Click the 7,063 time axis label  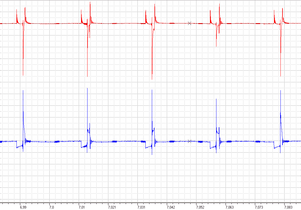click(x=229, y=207)
